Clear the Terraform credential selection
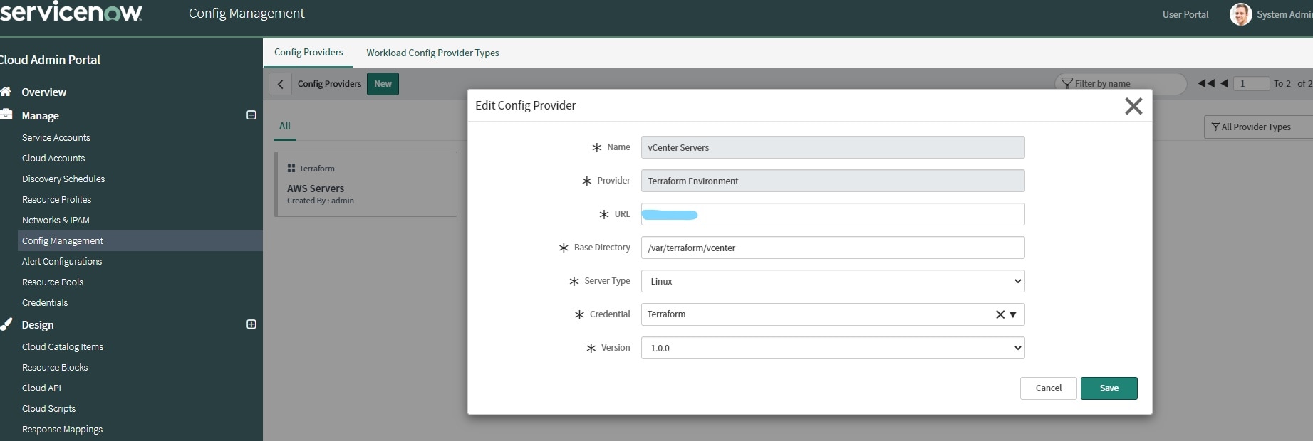This screenshot has height=441, width=1313. tap(1000, 314)
